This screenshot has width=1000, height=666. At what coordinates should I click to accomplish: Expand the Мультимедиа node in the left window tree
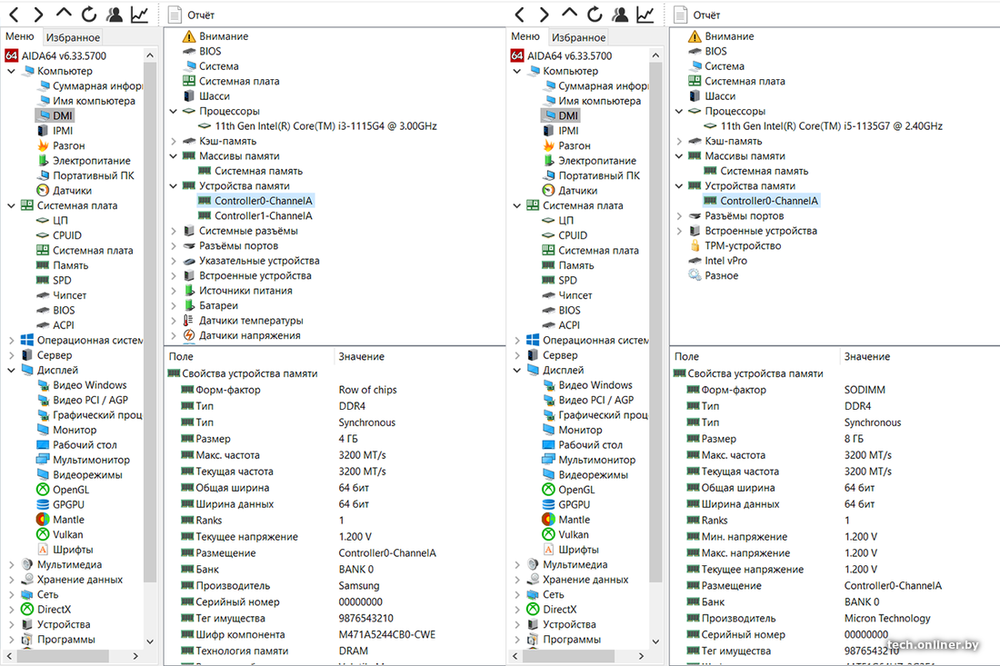(11, 564)
